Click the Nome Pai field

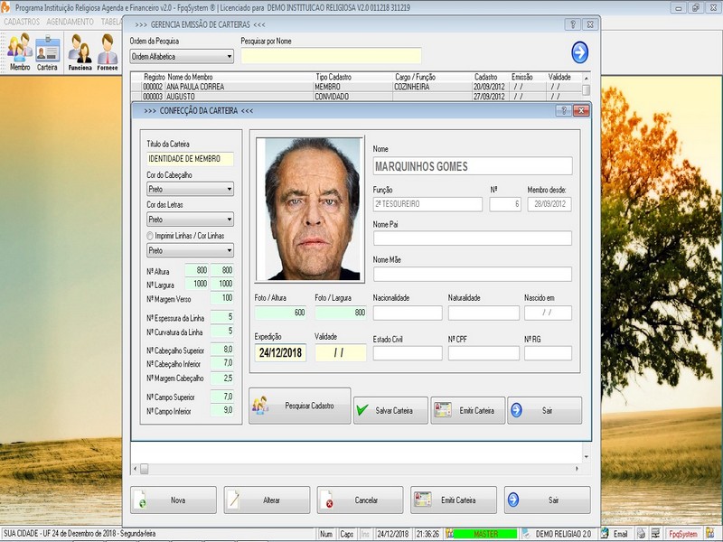coord(473,238)
